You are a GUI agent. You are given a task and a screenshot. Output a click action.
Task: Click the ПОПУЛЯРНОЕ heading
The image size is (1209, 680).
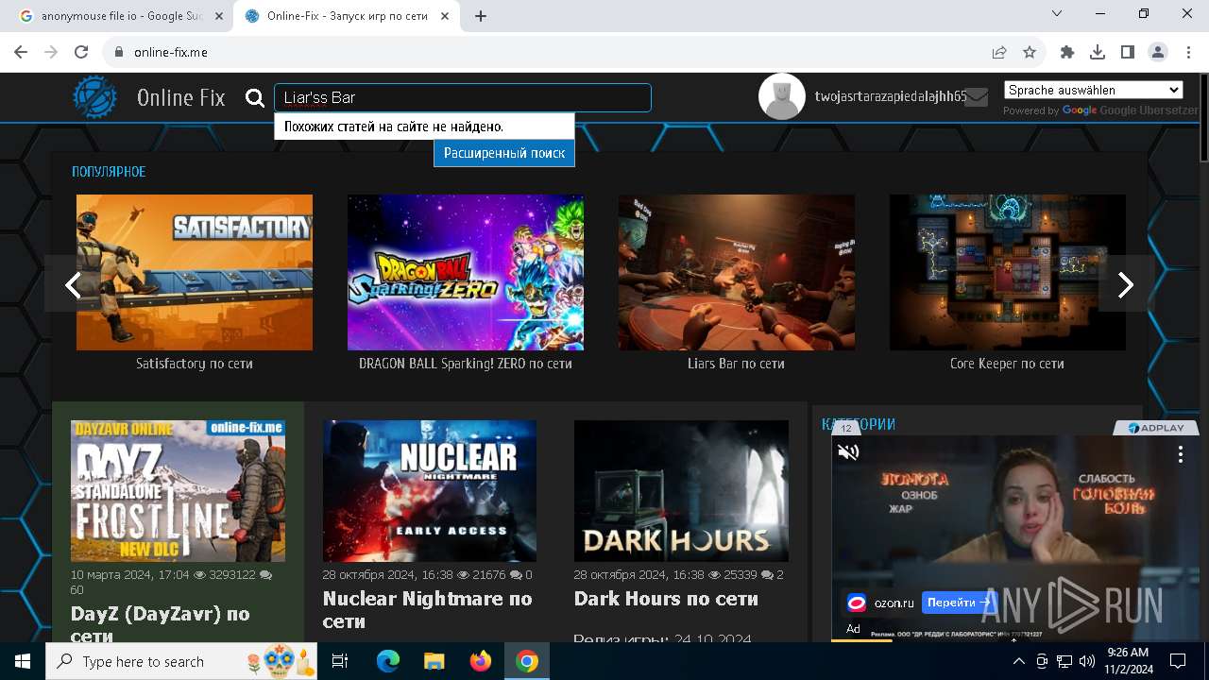[x=109, y=172]
